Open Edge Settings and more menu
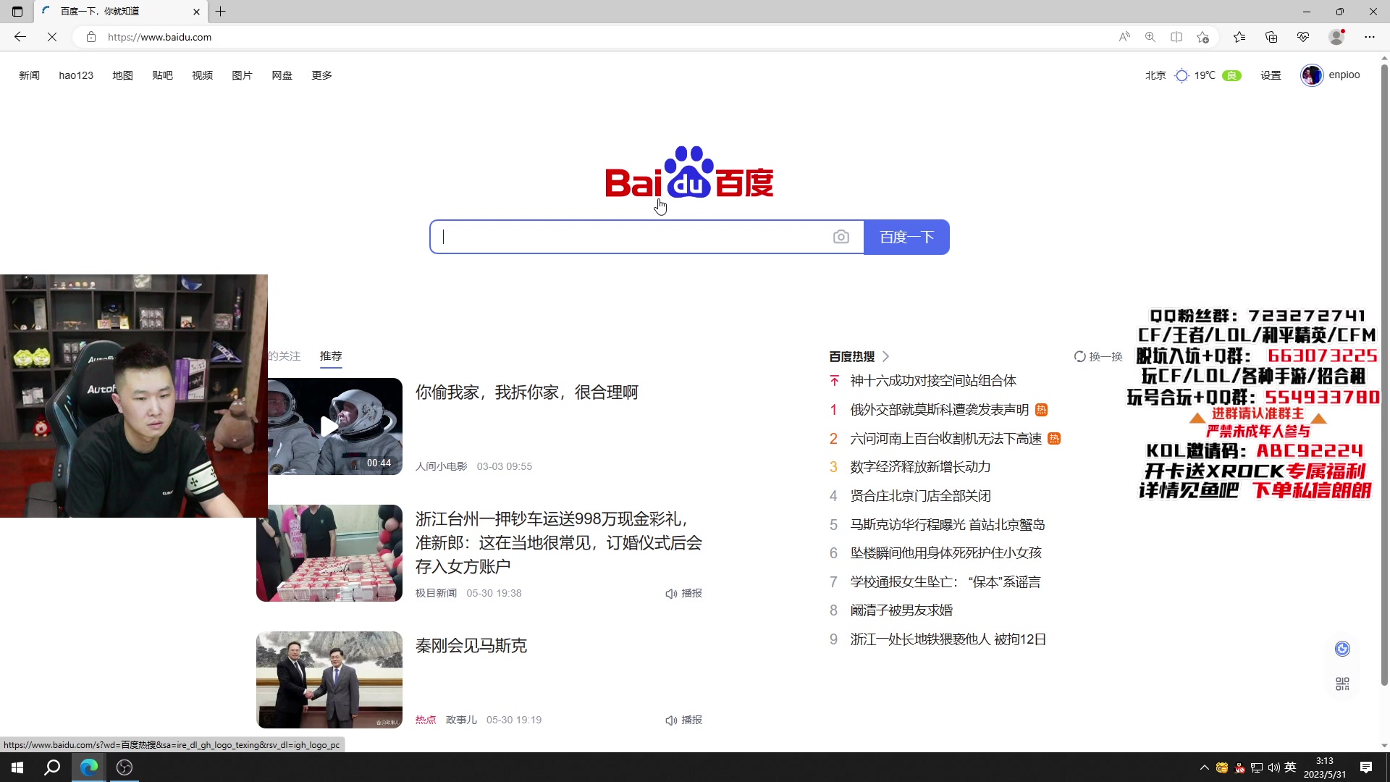 point(1370,37)
